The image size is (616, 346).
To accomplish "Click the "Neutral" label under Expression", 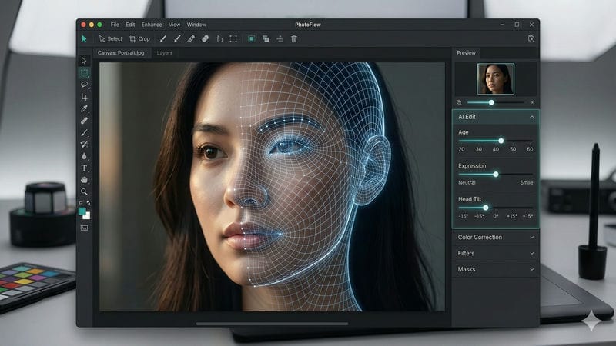I will pos(467,183).
